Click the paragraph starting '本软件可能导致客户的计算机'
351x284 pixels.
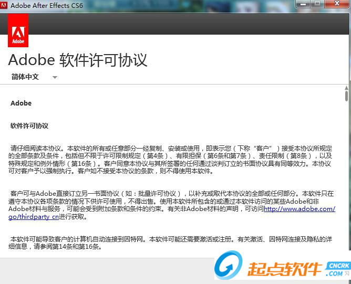coord(170,243)
